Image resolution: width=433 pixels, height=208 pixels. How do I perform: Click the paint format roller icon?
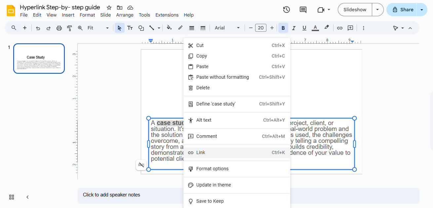pos(69,28)
